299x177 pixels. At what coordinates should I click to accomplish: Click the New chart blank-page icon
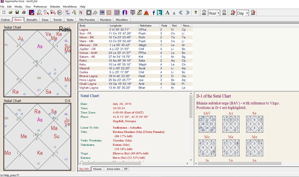coord(4,13)
